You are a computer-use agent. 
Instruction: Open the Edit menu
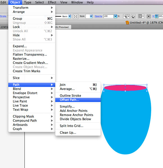pyautogui.click(x=3, y=2)
